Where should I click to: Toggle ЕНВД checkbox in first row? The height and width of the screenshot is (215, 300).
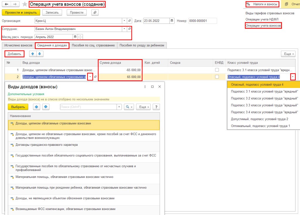[217, 70]
